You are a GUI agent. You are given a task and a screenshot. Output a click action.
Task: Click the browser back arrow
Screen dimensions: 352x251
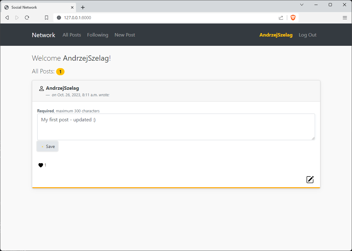tap(7, 18)
